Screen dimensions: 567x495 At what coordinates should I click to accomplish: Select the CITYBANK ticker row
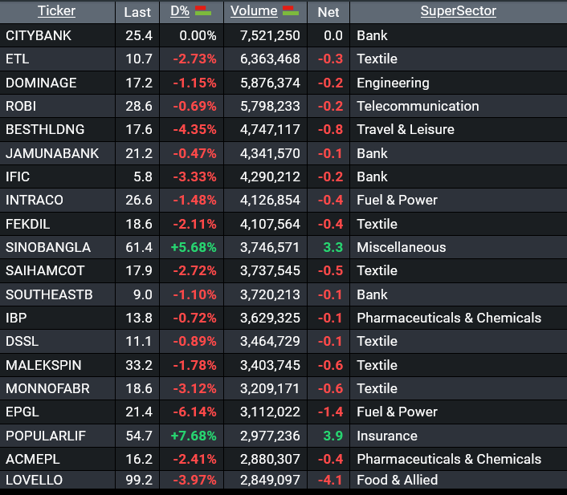pos(39,35)
